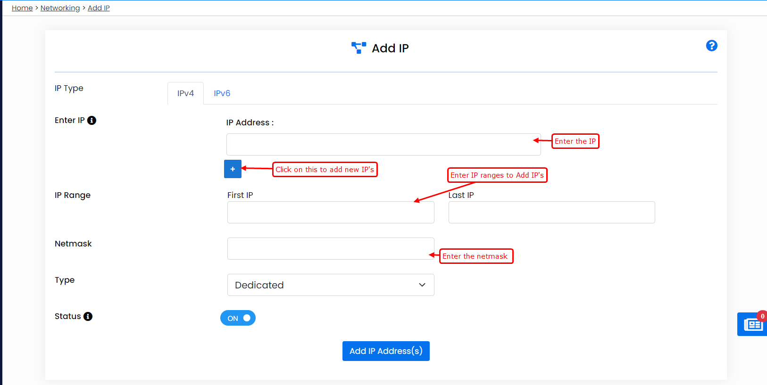The image size is (767, 385).
Task: Open the Networking breadcrumb link
Action: click(60, 8)
